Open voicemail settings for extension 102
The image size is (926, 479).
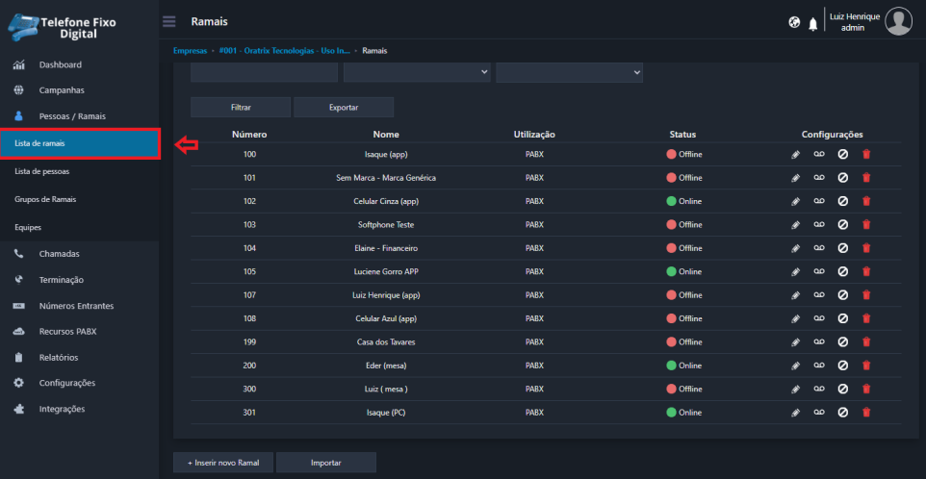tap(819, 201)
